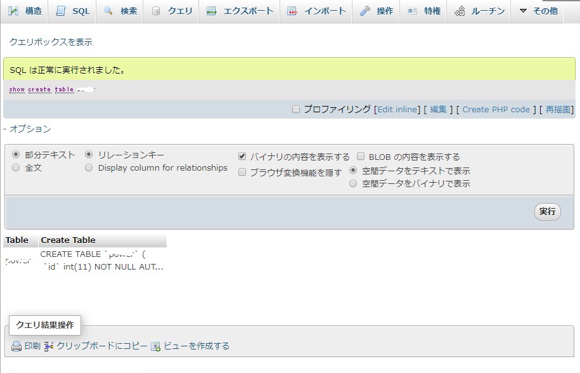Click the 操作 wrench icon

coord(365,11)
